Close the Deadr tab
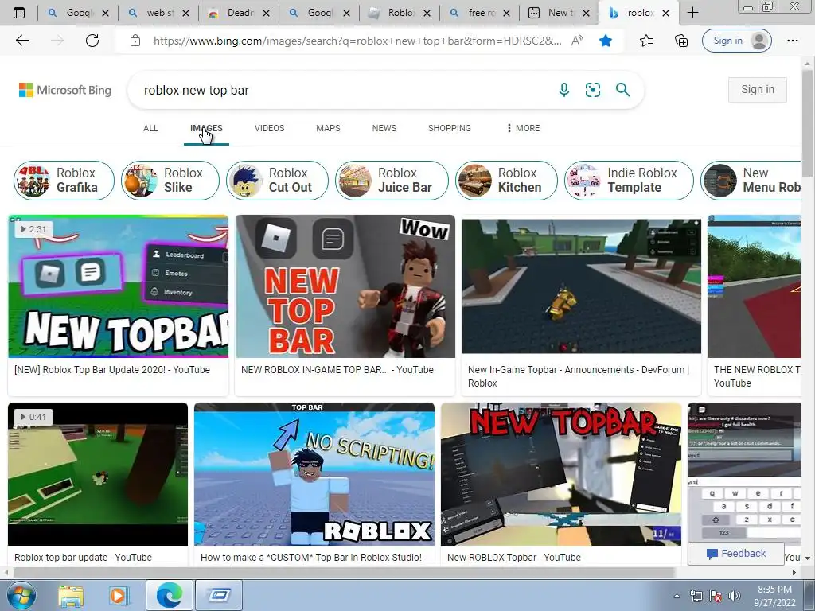The image size is (815, 611). (266, 14)
